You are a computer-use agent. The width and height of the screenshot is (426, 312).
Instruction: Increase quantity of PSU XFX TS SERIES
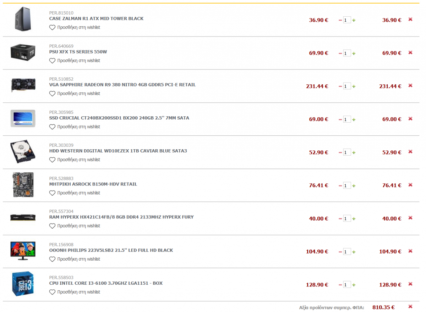(x=354, y=53)
